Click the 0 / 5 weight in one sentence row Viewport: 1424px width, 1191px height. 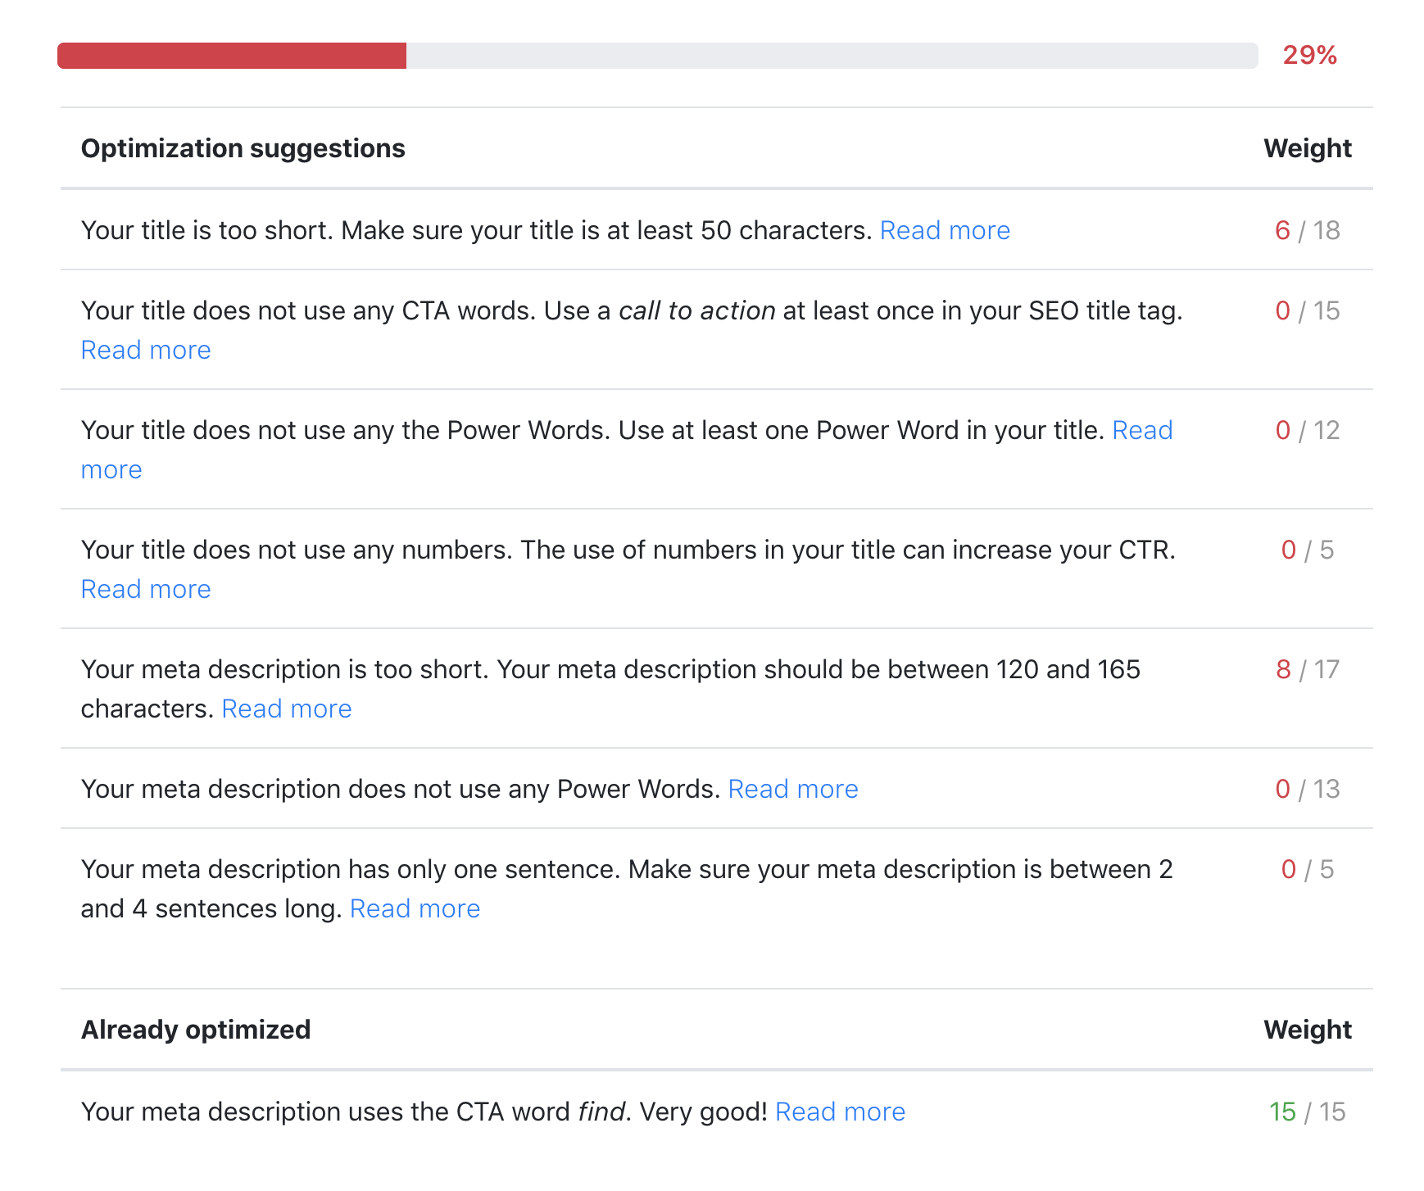(x=1308, y=869)
